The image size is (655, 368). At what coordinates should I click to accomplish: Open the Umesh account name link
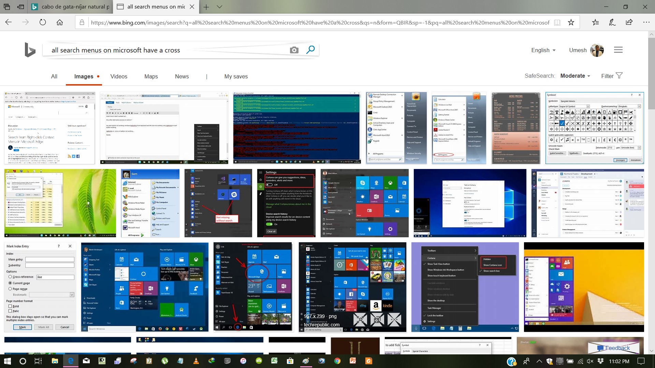coord(578,50)
